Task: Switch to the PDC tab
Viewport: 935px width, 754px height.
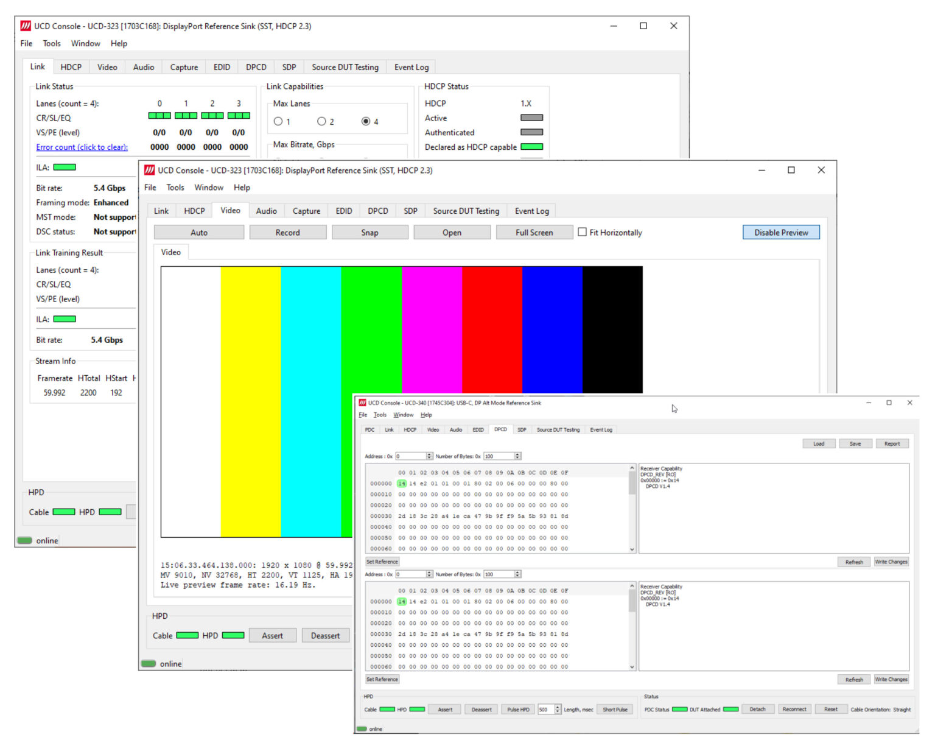Action: (x=369, y=430)
